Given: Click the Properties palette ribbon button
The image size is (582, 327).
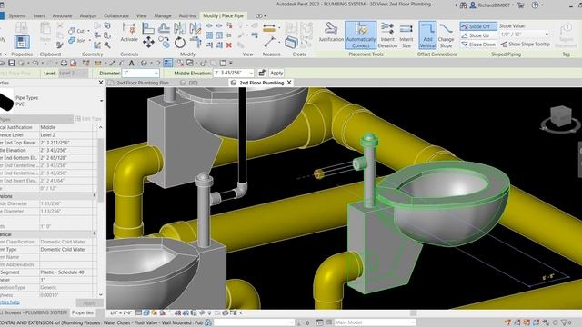Looking at the screenshot, I should (x=22, y=42).
